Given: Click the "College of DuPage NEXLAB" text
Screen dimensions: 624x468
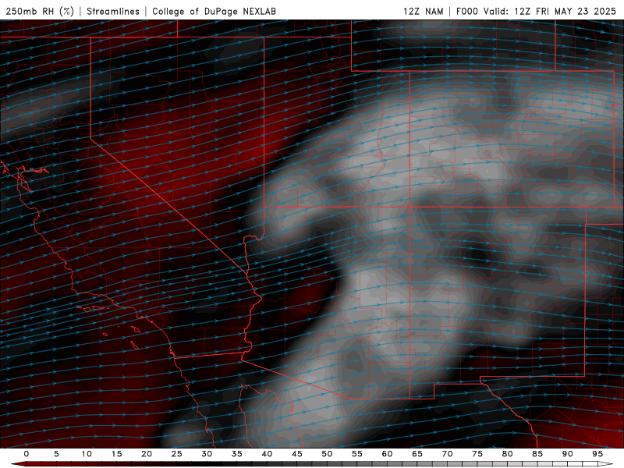Looking at the screenshot, I should (x=214, y=11).
